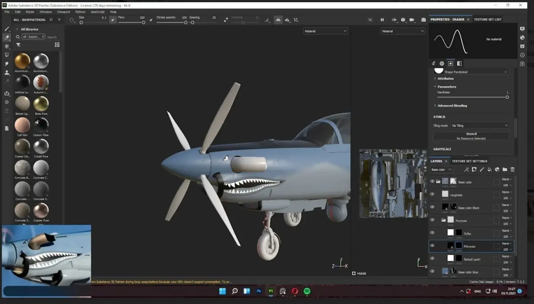Adjust the Hardness slider
The image size is (534, 304).
coord(473,97)
